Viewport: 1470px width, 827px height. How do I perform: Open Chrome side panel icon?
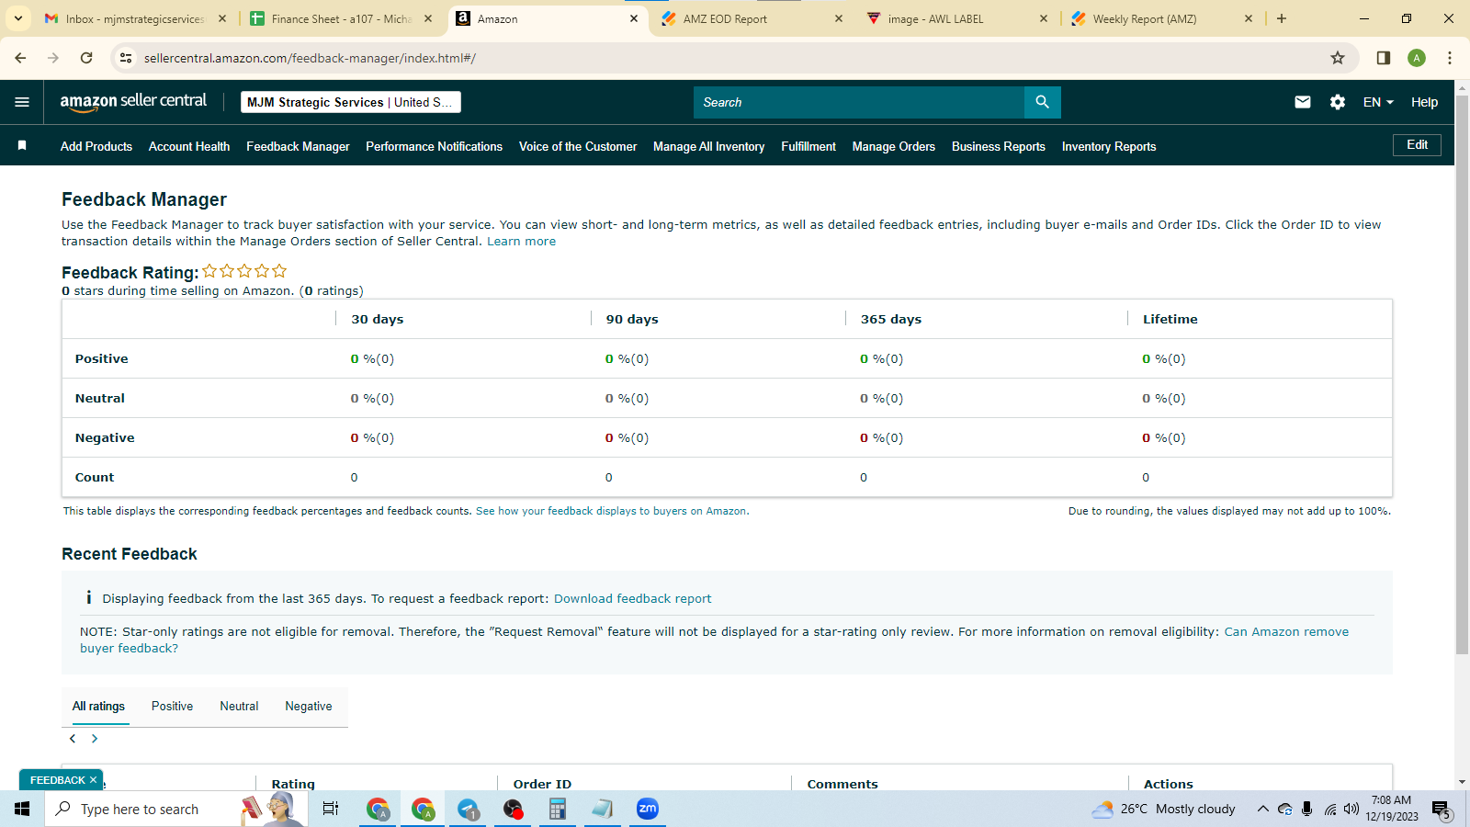coord(1384,58)
